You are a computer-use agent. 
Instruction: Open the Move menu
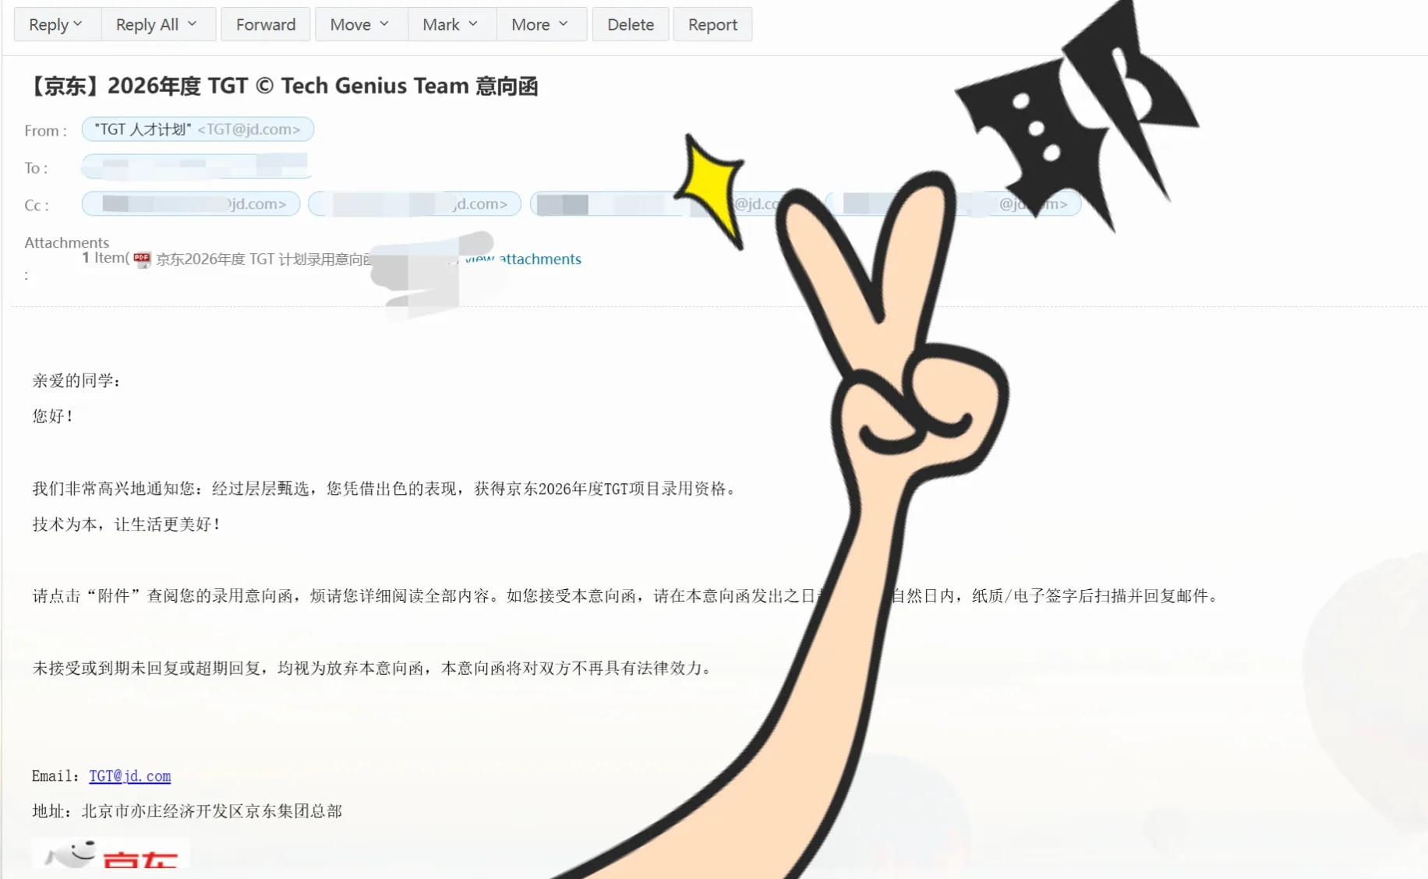(361, 24)
